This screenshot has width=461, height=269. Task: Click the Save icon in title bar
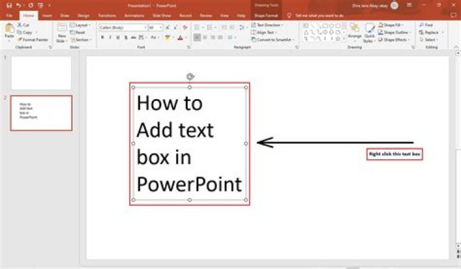point(9,5)
